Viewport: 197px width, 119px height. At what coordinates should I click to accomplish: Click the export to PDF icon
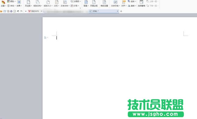tap(8, 11)
